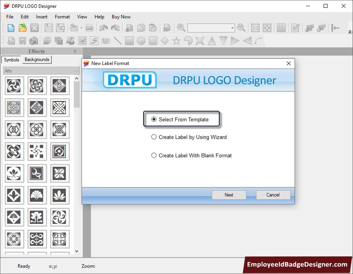Click the Save As double-floppy icon
Image resolution: width=353 pixels, height=274 pixels.
(x=60, y=28)
